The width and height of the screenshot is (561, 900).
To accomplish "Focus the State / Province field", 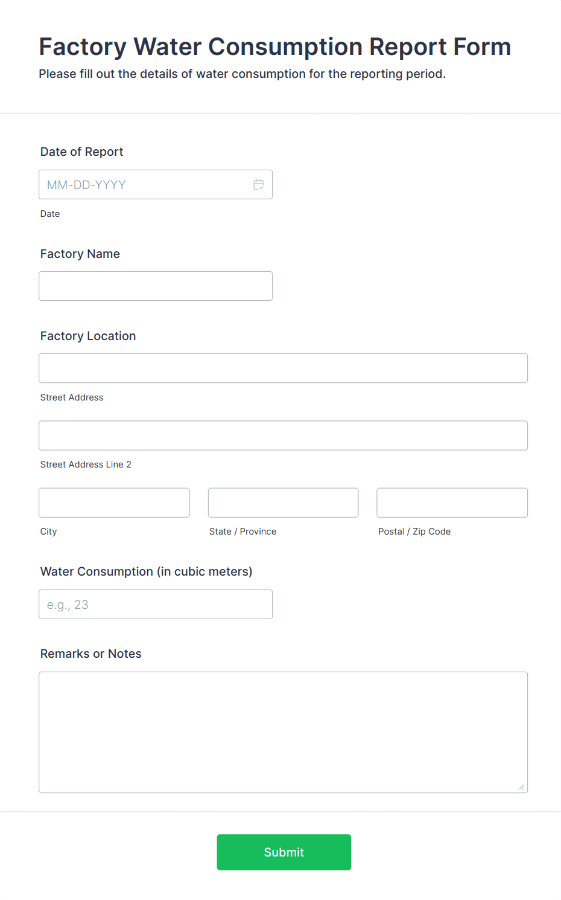I will (x=283, y=503).
